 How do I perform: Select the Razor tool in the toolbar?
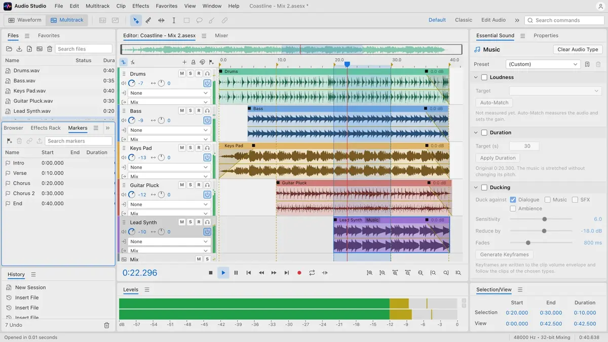[148, 20]
